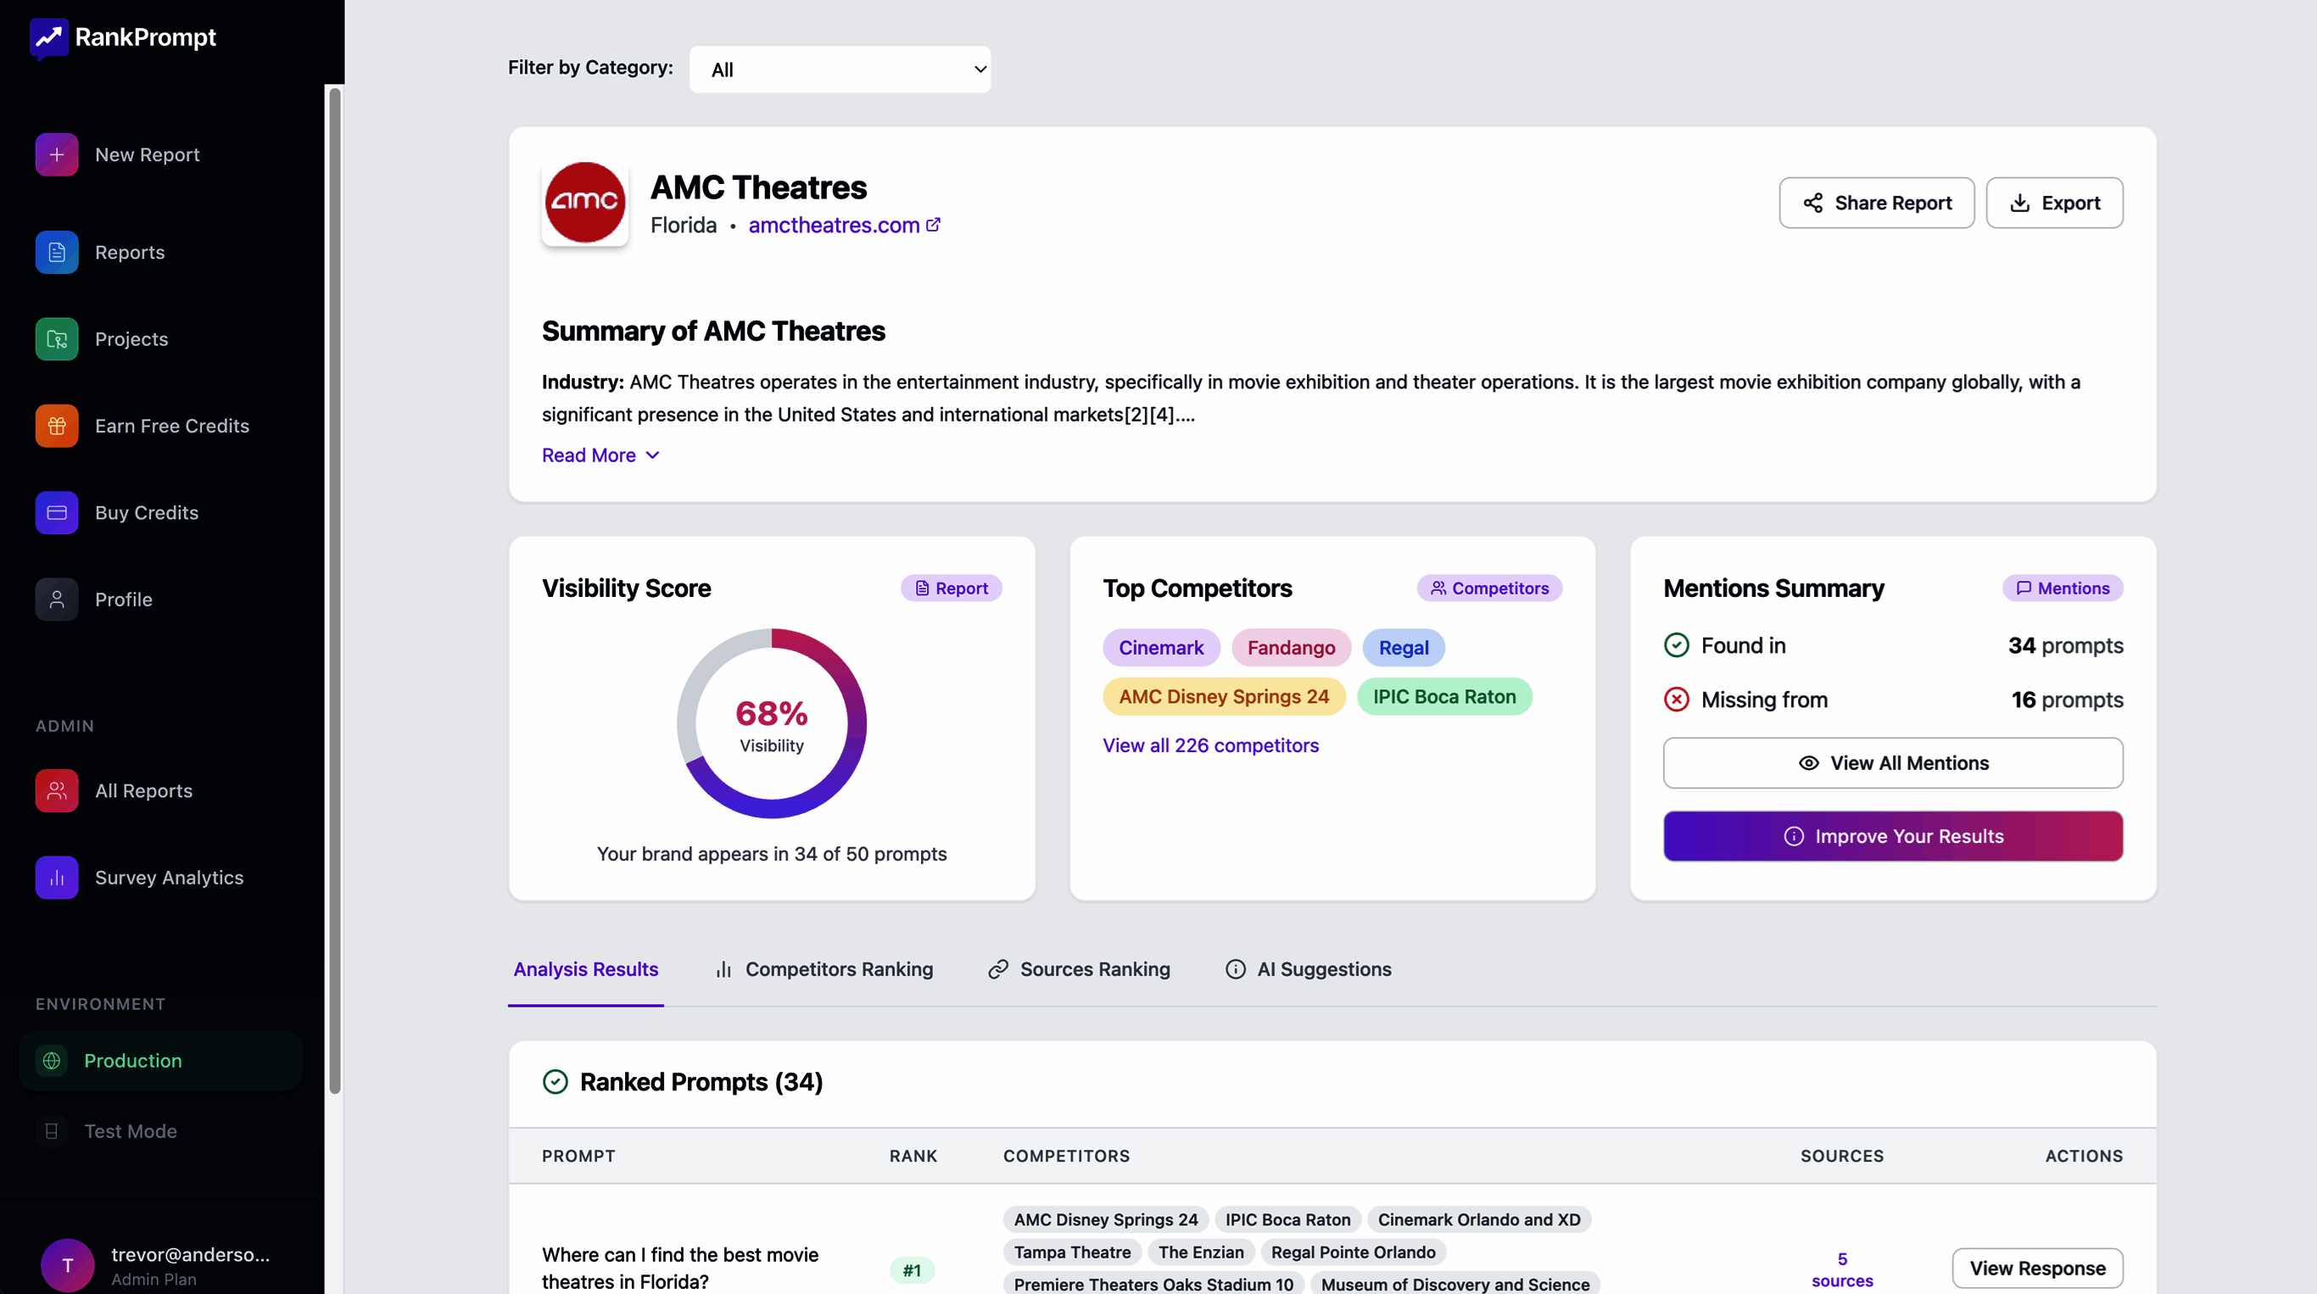
Task: Click the New Report plus icon
Action: click(x=57, y=154)
